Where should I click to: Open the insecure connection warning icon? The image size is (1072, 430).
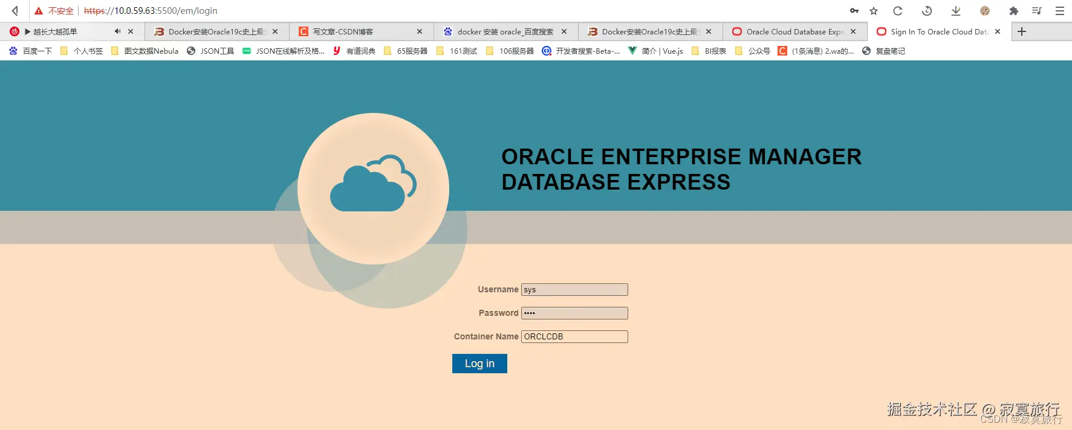(x=39, y=11)
